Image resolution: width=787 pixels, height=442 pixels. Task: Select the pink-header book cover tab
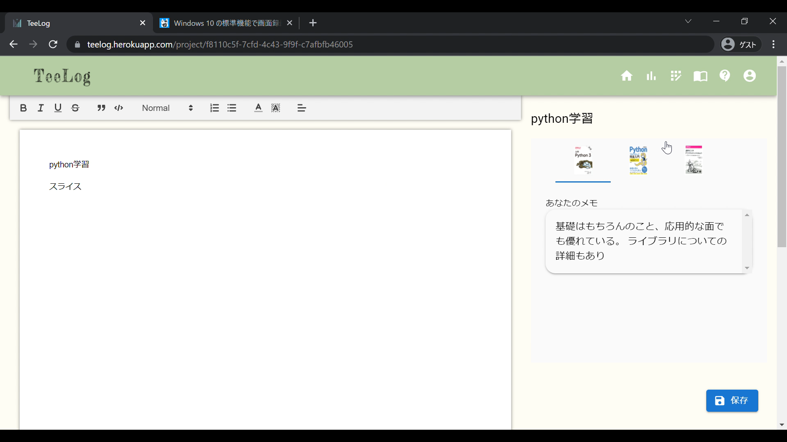(694, 160)
